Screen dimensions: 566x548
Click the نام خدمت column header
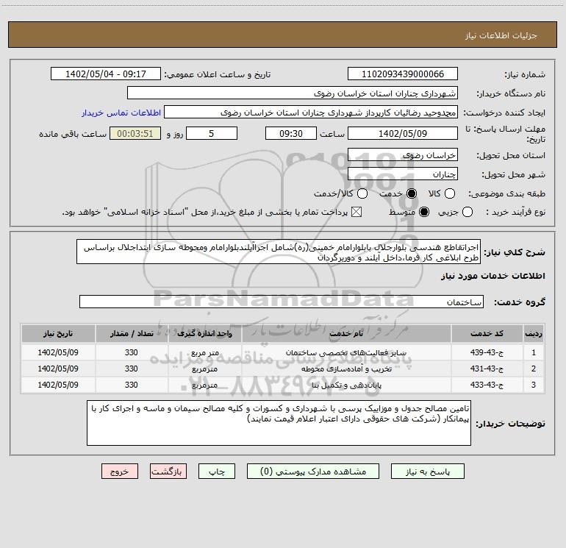345,333
